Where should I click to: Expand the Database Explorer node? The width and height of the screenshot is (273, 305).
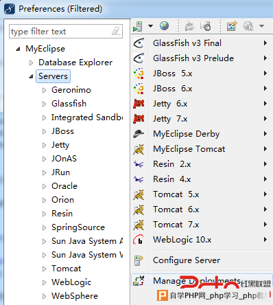32,63
